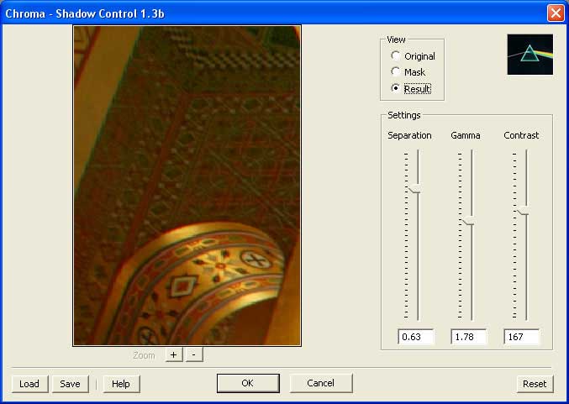Click the preview image of the carpet
569x404 pixels.
pyautogui.click(x=187, y=186)
